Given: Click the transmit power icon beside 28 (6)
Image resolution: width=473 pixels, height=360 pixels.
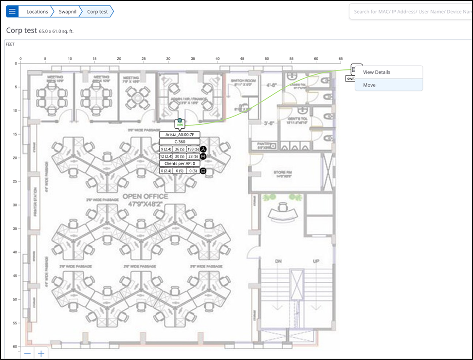Looking at the screenshot, I should point(203,156).
